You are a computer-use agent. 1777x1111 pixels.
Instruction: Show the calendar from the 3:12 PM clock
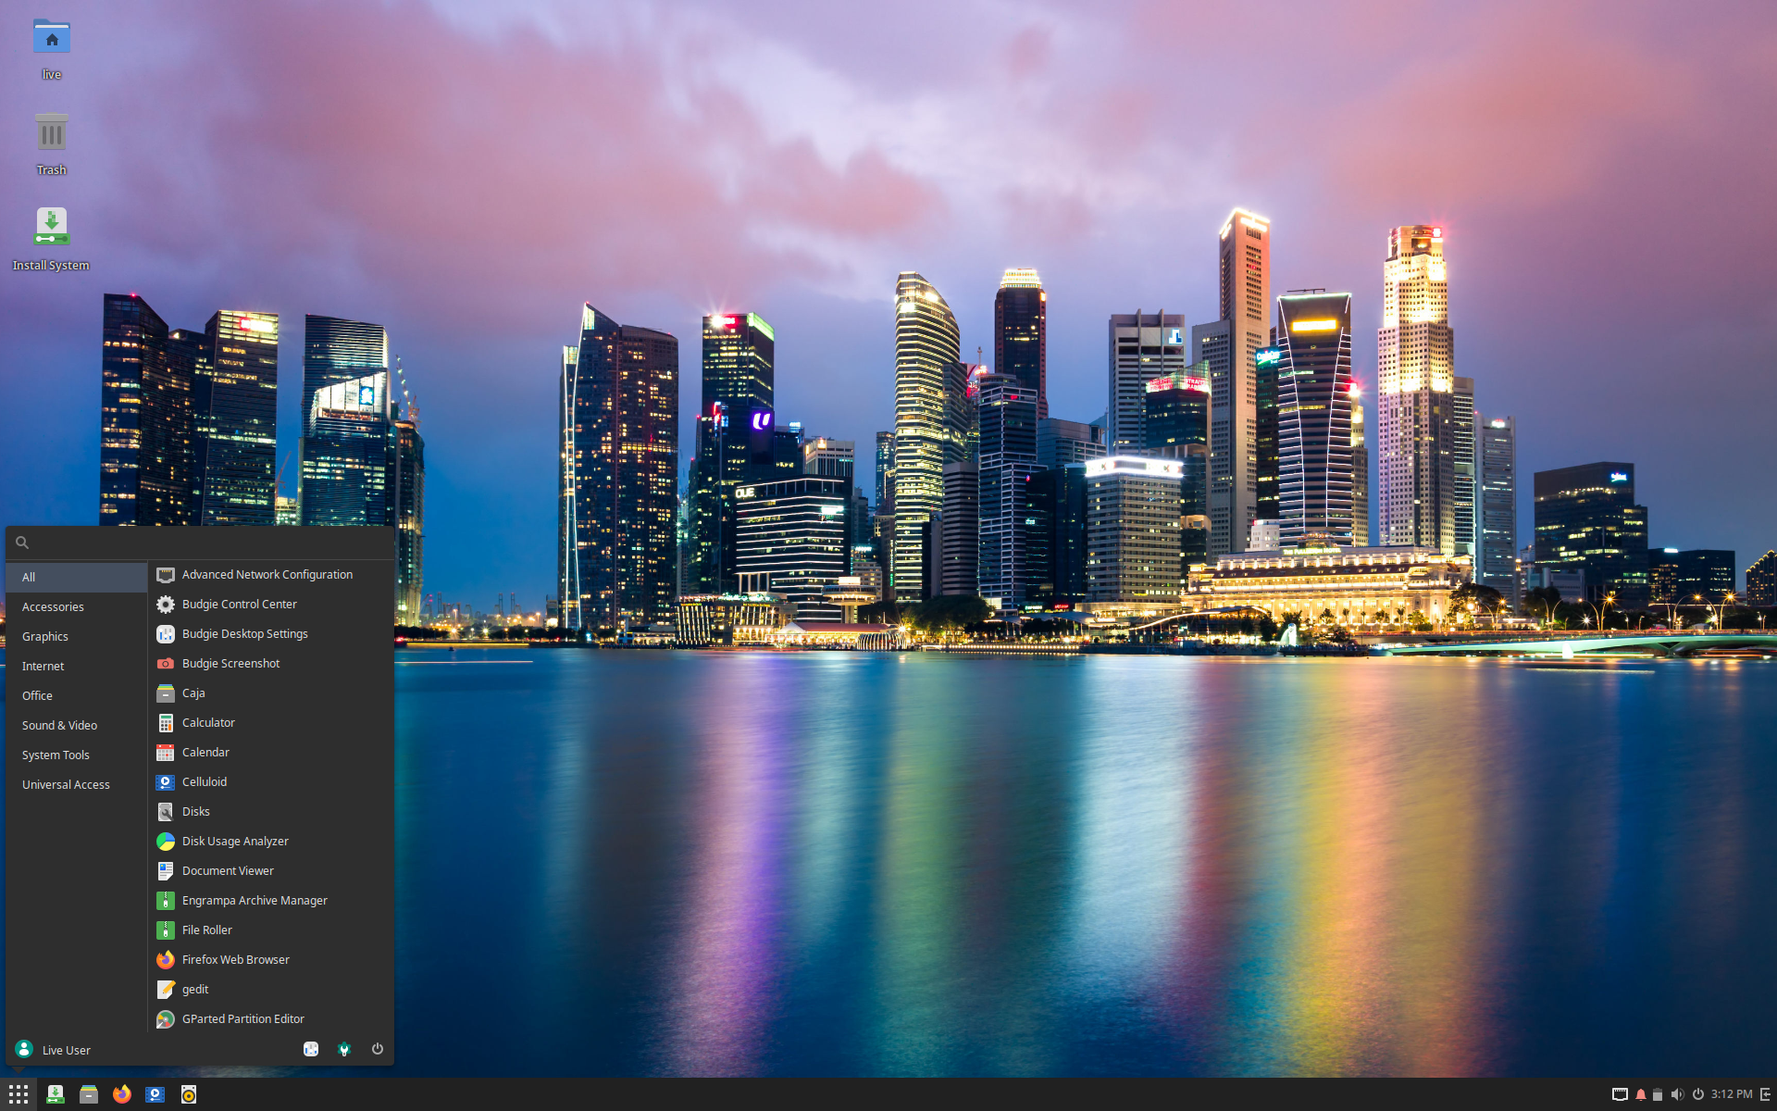click(1731, 1094)
